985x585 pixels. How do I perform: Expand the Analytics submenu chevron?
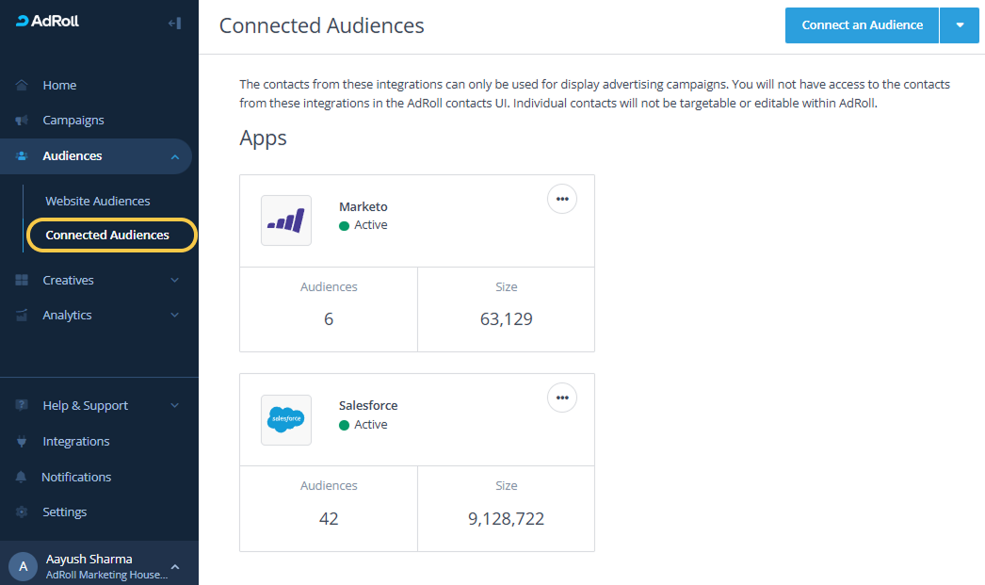tap(175, 316)
